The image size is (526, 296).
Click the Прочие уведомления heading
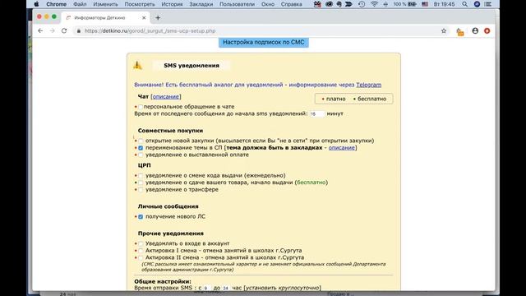(x=171, y=234)
